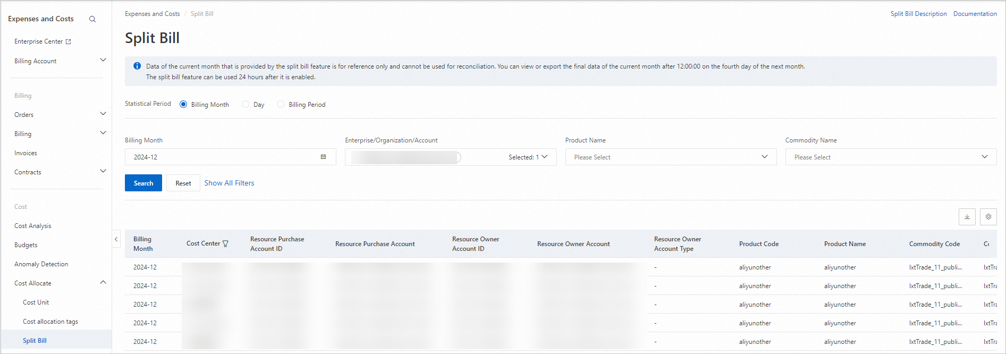Select the Day statistical period radio
Image resolution: width=1006 pixels, height=354 pixels.
coord(246,104)
